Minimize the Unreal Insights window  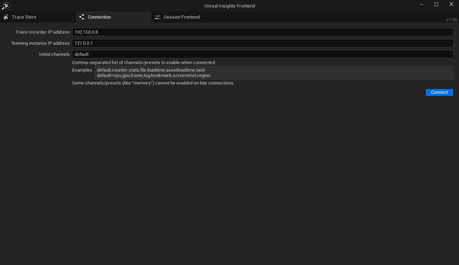pos(421,4)
